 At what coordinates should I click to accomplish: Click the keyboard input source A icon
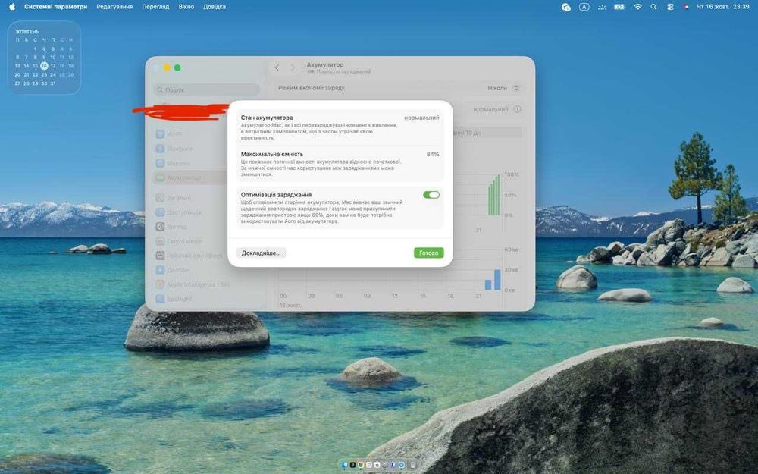(584, 7)
